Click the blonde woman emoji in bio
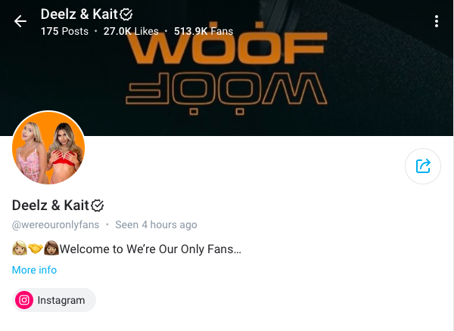454x331 pixels. pyautogui.click(x=20, y=249)
